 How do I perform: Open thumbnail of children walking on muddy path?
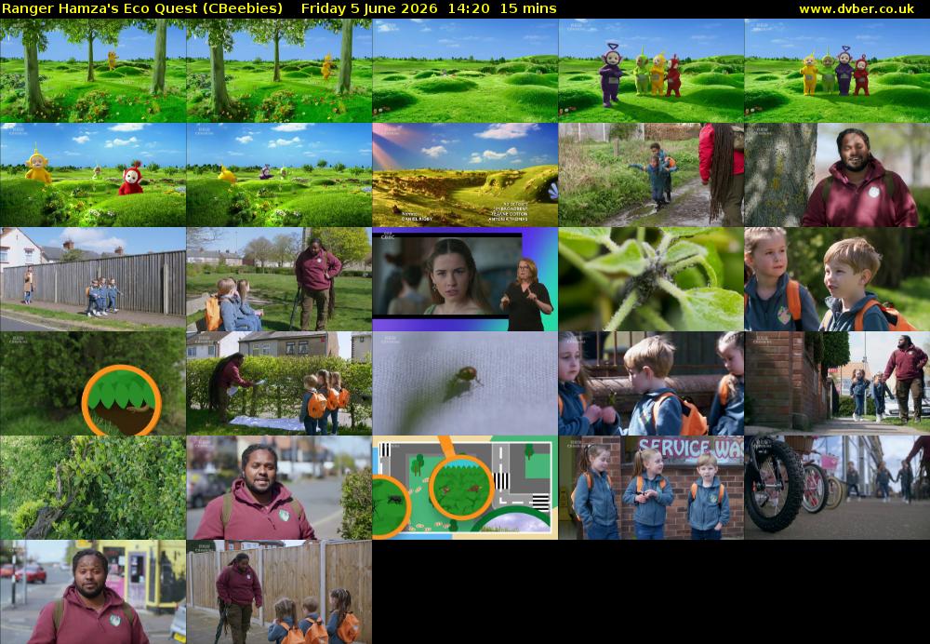pyautogui.click(x=651, y=175)
